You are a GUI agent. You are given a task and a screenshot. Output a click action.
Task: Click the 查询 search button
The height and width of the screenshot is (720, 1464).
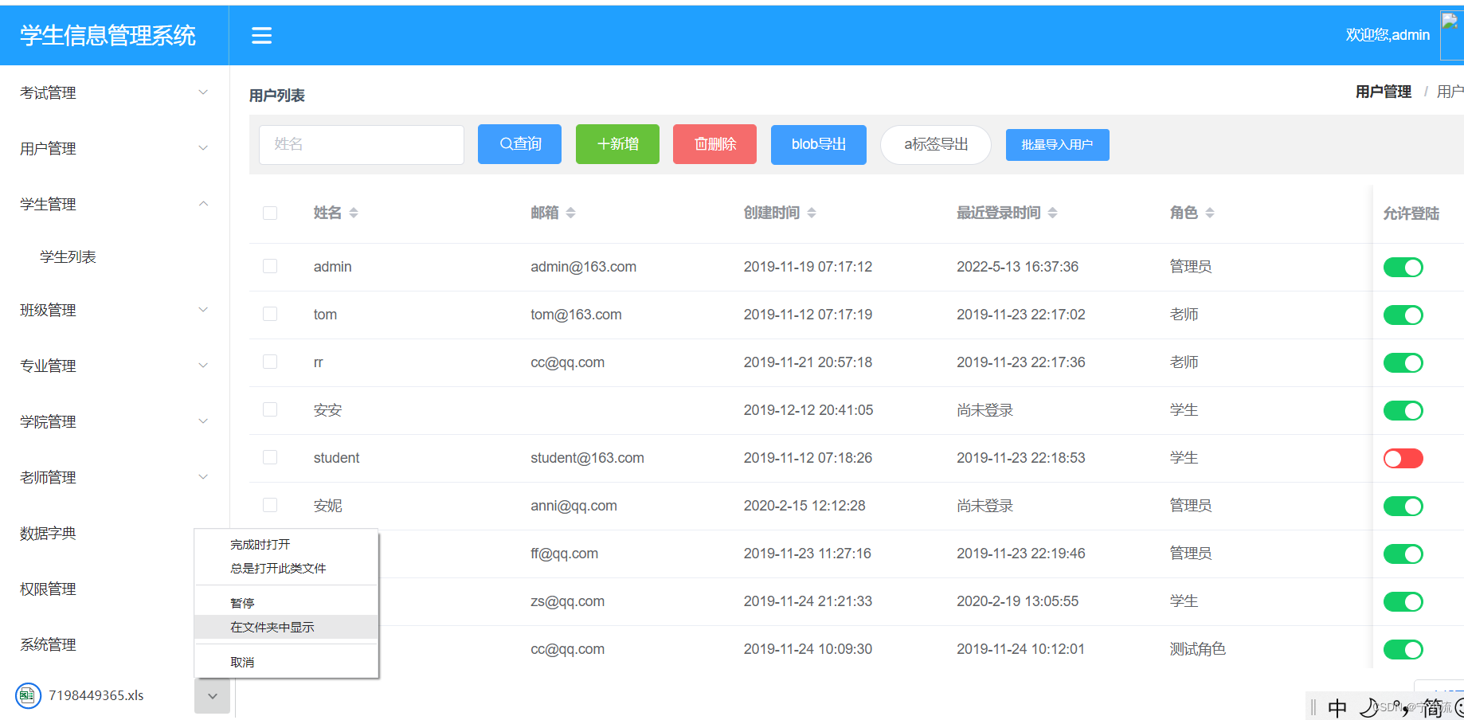pos(519,144)
